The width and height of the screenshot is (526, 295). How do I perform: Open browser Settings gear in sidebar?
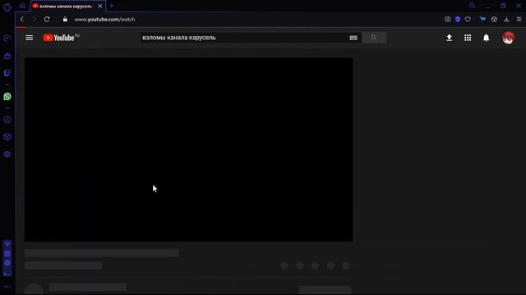[x=7, y=154]
